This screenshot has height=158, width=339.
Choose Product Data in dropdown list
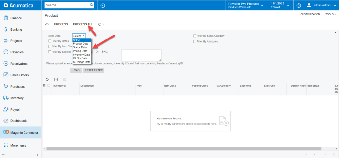point(82,44)
